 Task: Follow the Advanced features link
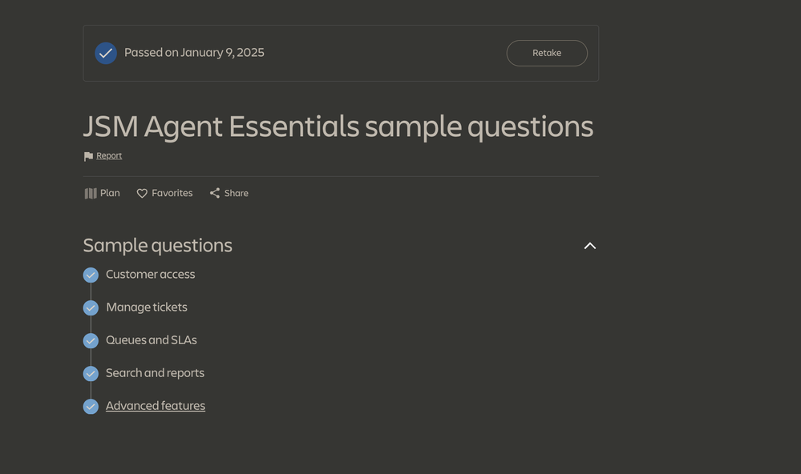155,405
